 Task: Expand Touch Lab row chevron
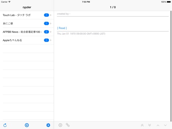[x=51, y=15]
